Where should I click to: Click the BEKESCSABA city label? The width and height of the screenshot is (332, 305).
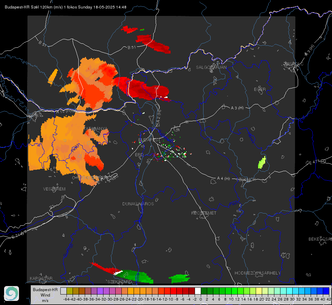[x=320, y=239]
